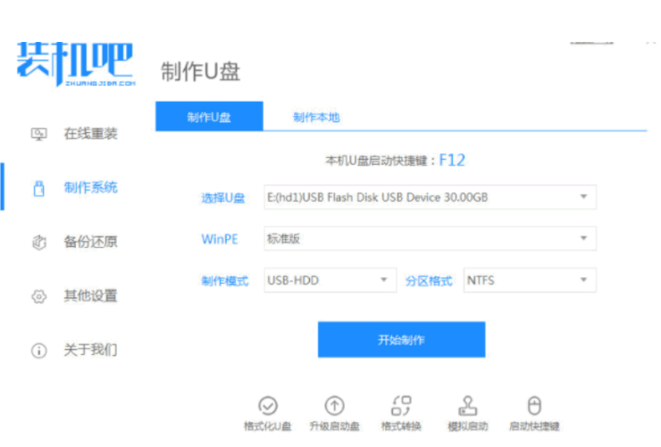Click the 启动快捷键 mouse icon
The image size is (661, 447).
534,406
